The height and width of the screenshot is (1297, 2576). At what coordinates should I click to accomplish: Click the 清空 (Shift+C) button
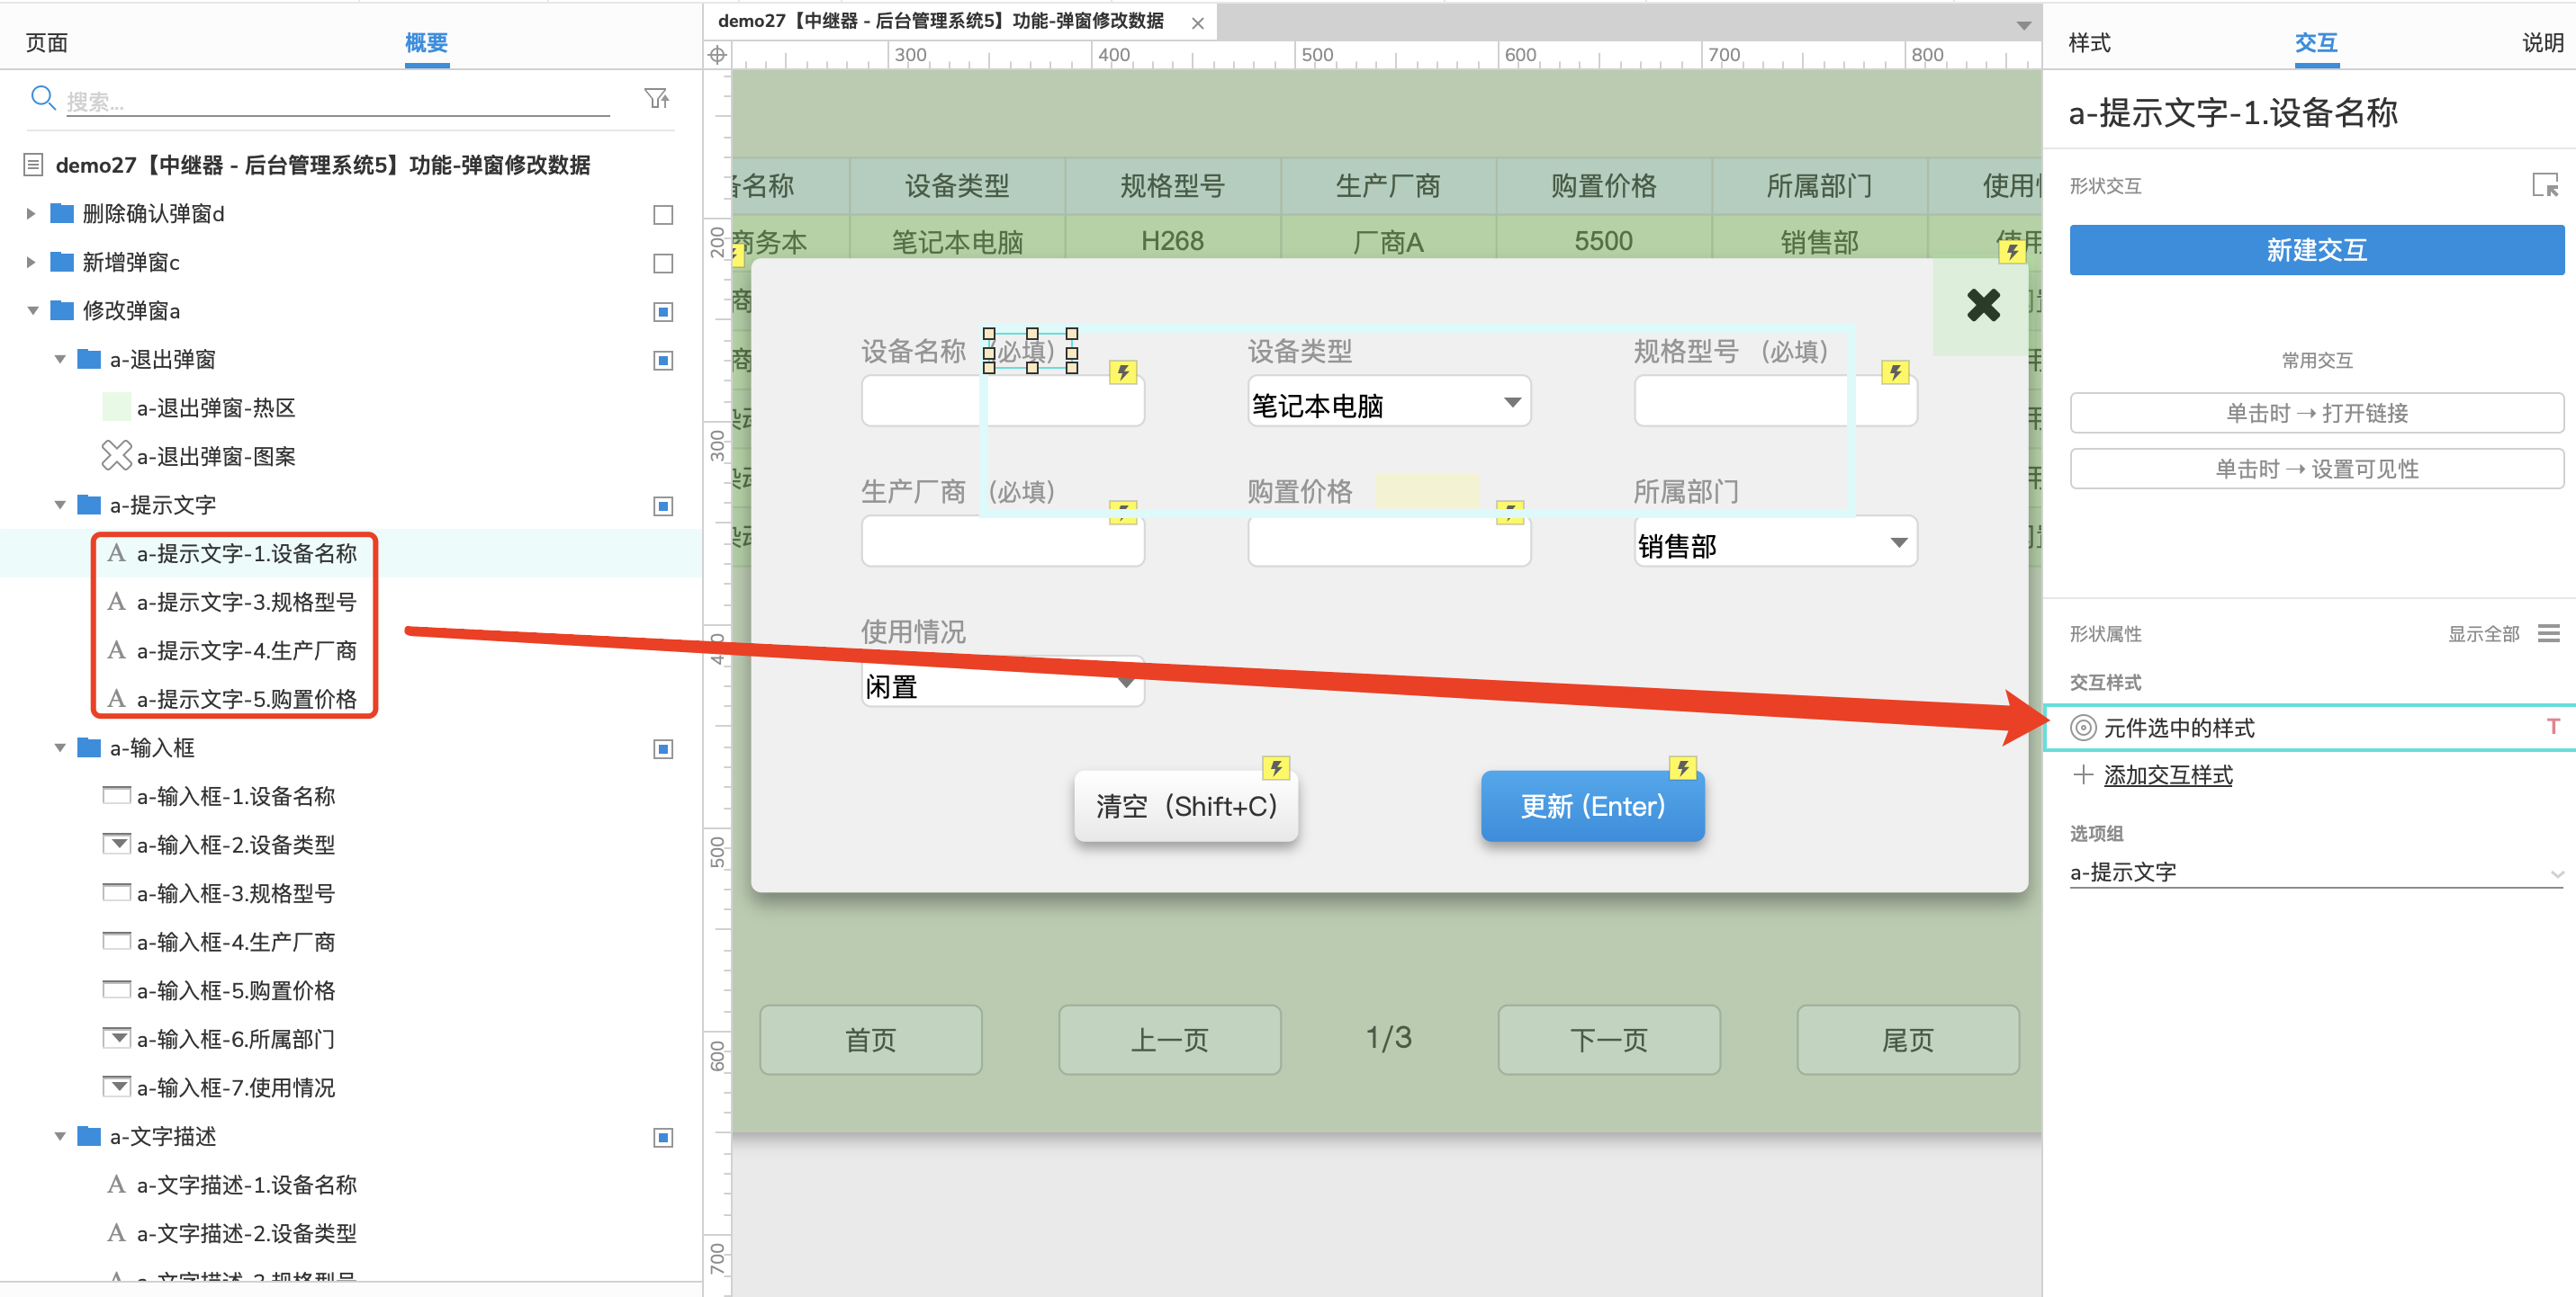tap(1186, 807)
